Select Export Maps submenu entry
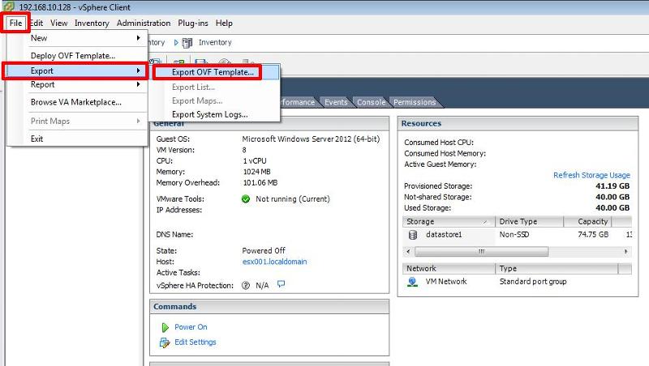This screenshot has height=366, width=649. pos(216,100)
